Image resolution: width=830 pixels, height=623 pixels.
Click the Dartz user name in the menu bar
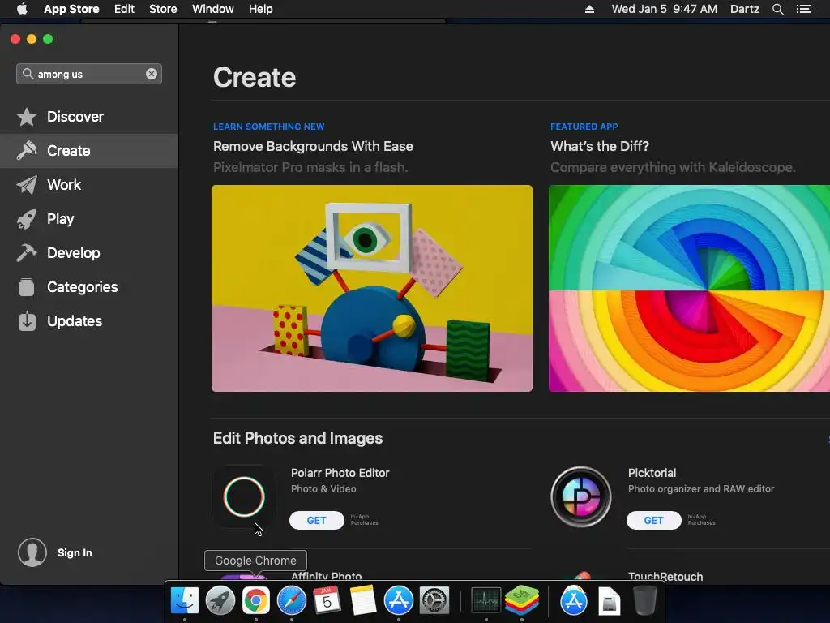click(x=745, y=9)
